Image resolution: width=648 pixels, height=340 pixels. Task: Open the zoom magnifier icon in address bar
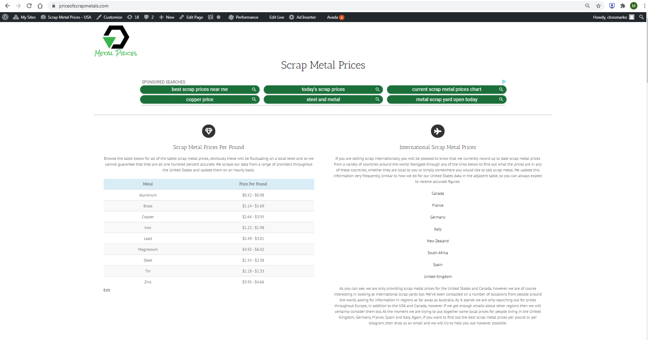(588, 6)
